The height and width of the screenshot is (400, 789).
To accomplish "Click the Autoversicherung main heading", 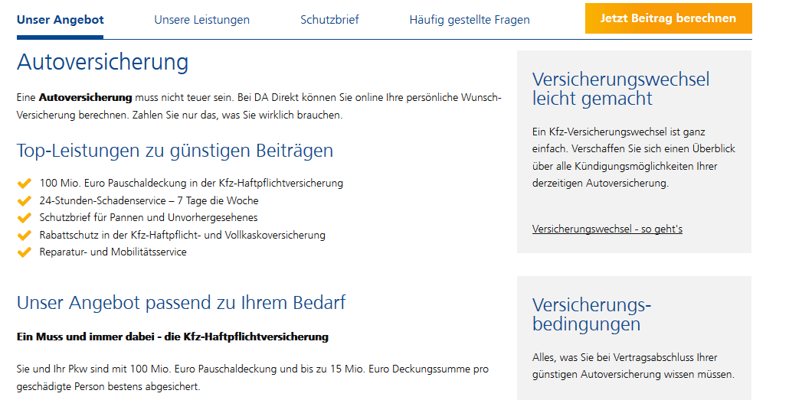I will (x=103, y=62).
